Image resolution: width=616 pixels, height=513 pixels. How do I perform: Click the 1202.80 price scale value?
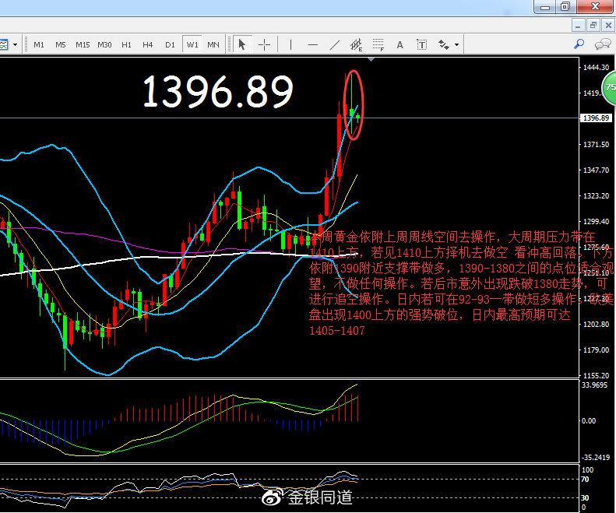click(x=596, y=324)
